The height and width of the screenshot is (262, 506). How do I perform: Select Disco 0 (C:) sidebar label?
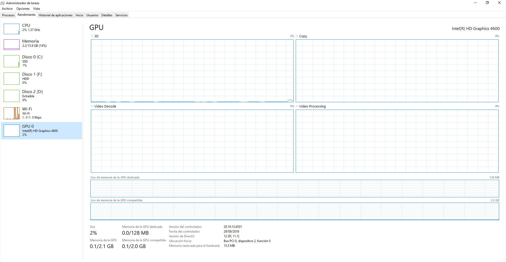point(32,57)
